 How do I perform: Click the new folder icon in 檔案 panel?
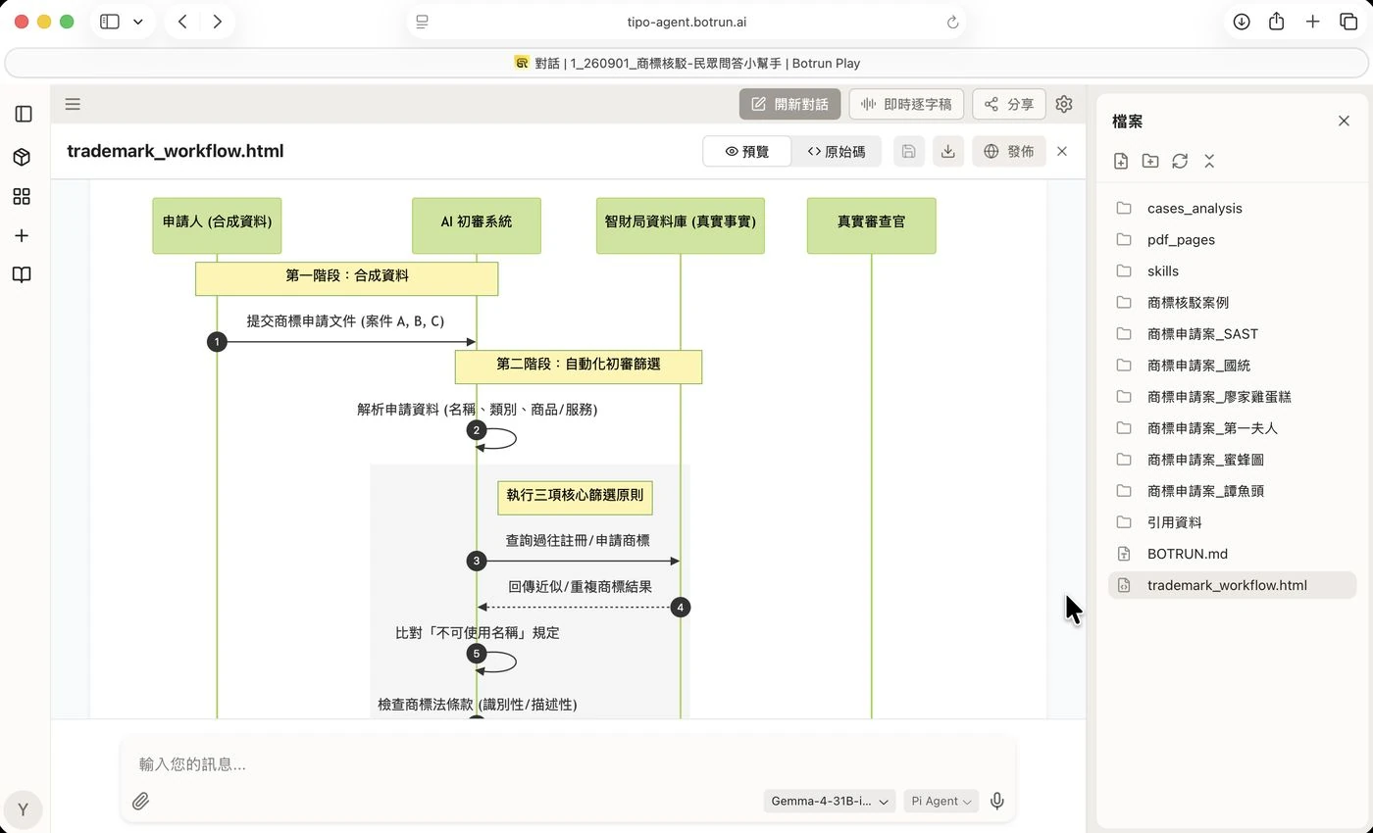(x=1150, y=161)
